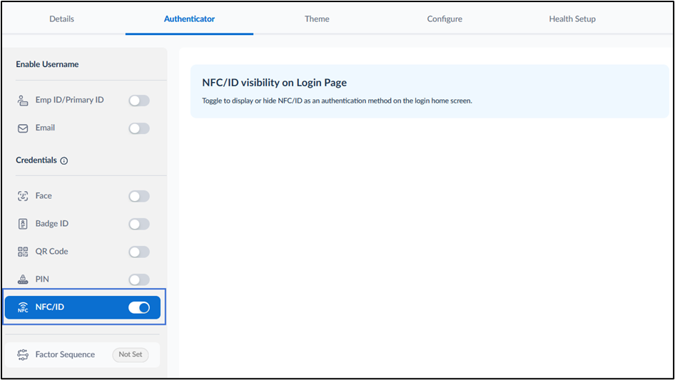Turn on the Email toggle
The image size is (675, 380).
pos(139,128)
